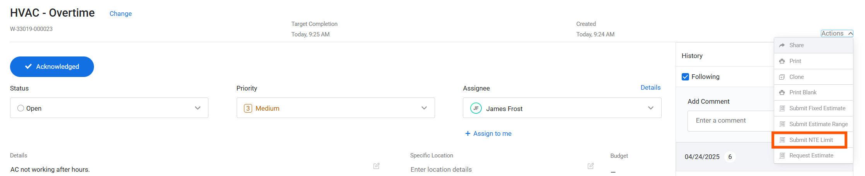Click the Clone icon in Actions menu
The height and width of the screenshot is (176, 865).
click(782, 77)
